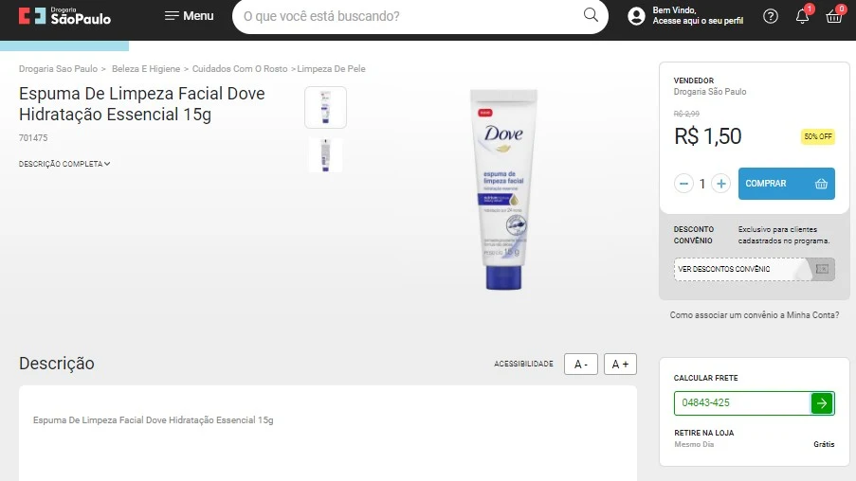Go to Beleza E Higiene breadcrumb
The width and height of the screenshot is (856, 481).
tap(146, 69)
